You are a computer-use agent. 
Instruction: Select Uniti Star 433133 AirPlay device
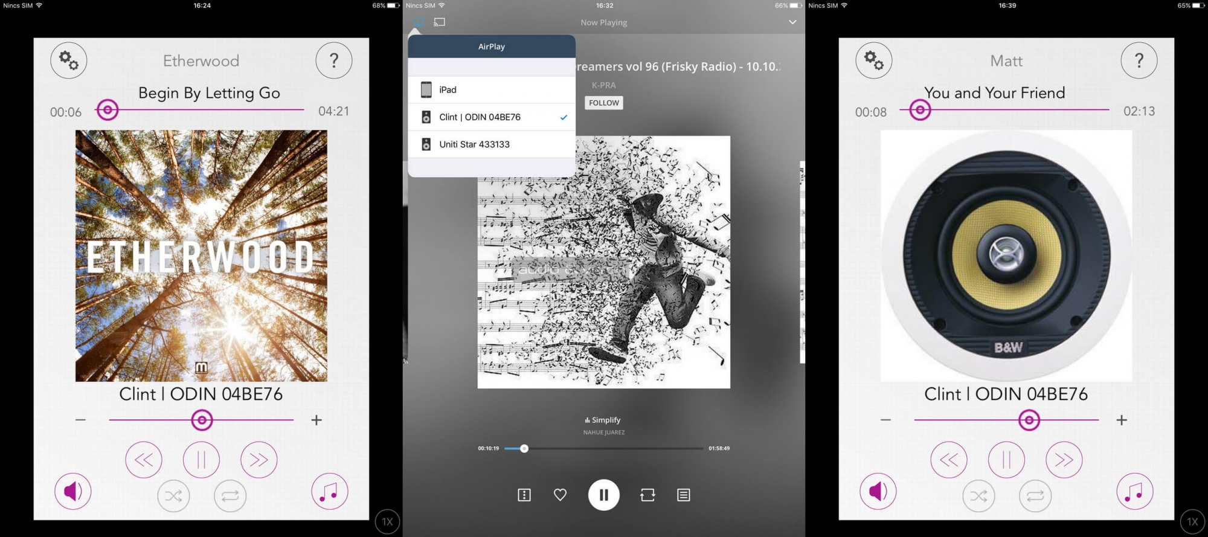(x=492, y=144)
